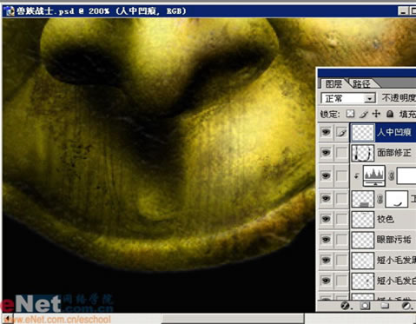This screenshot has width=416, height=324.
Task: Click new adjustment layer half-circle icon
Action: (x=406, y=306)
